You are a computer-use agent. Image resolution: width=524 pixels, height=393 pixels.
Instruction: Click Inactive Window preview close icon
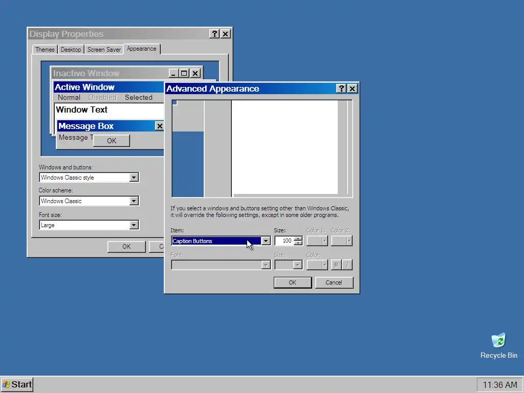coord(195,73)
